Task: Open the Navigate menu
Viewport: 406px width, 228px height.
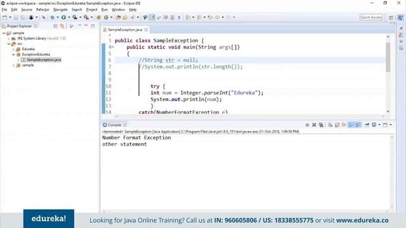Action: [60, 9]
